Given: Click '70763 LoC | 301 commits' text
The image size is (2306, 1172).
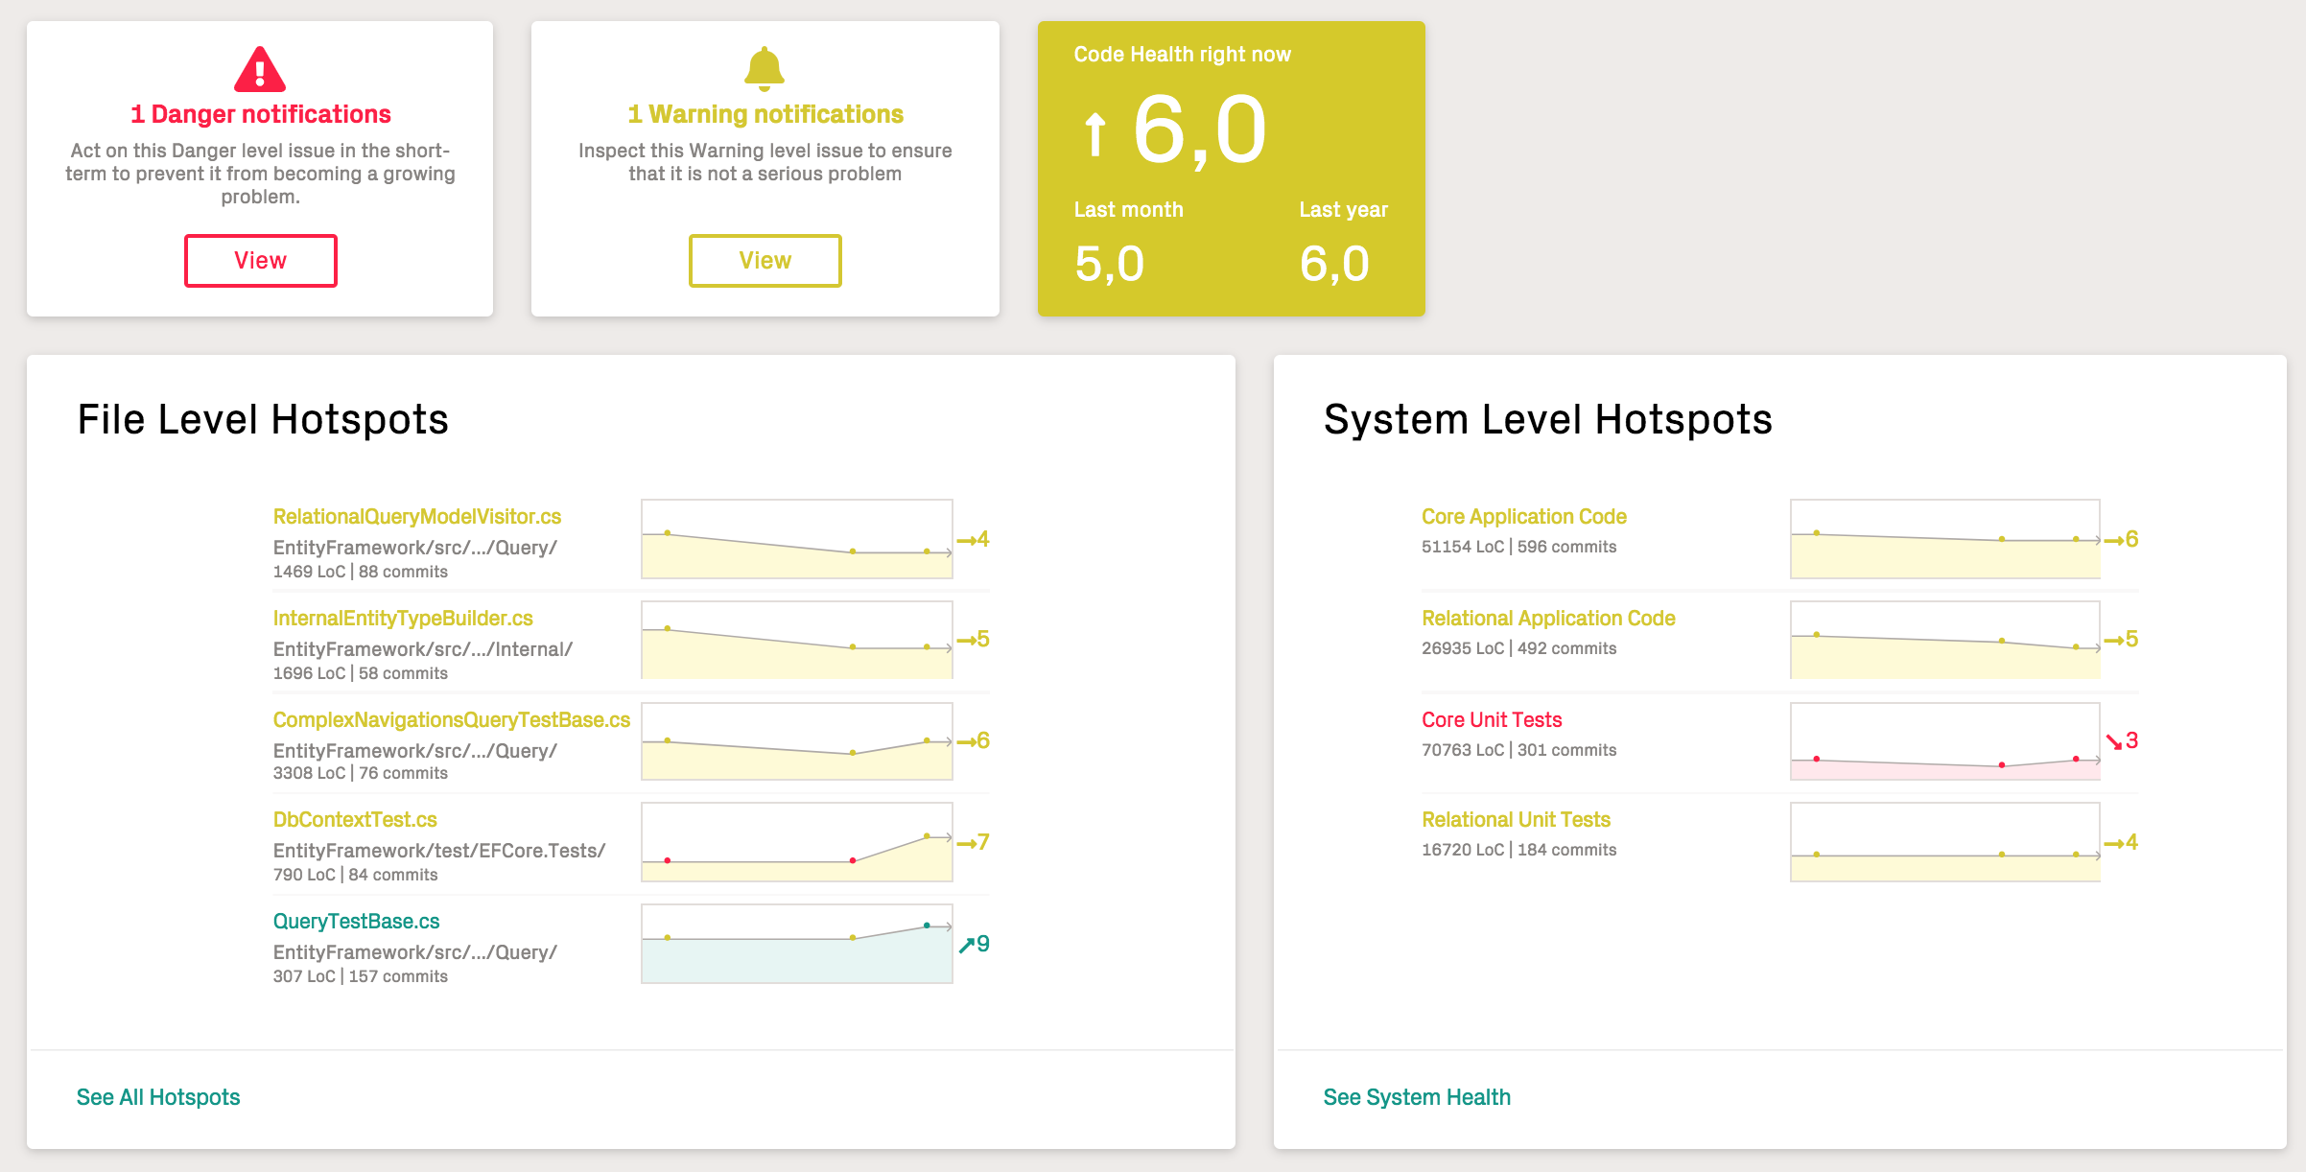Looking at the screenshot, I should [1519, 750].
